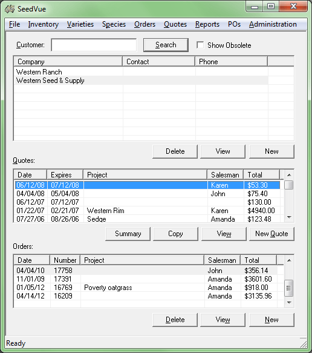Select order number 17391
The image size is (312, 353).
(x=146, y=279)
